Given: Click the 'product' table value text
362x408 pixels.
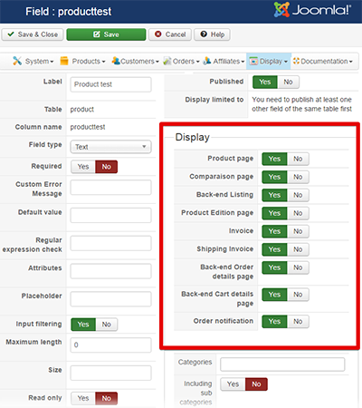Looking at the screenshot, I should 82,110.
